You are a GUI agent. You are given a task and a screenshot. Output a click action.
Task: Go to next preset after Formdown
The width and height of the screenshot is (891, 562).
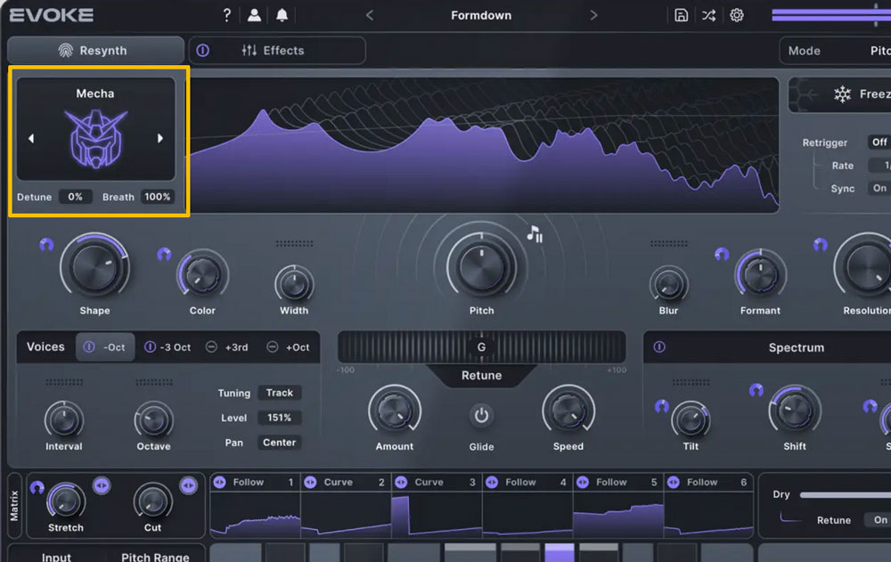[594, 15]
